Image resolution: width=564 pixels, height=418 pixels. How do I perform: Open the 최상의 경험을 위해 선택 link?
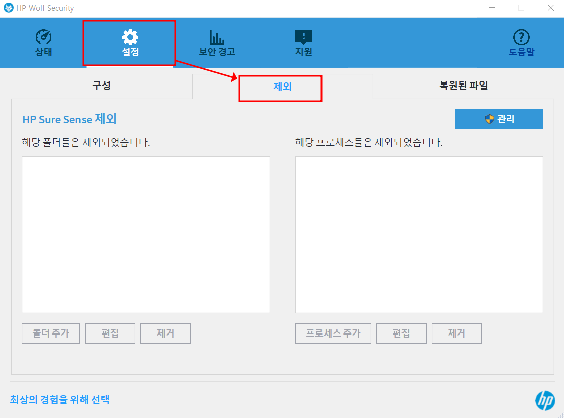(59, 400)
